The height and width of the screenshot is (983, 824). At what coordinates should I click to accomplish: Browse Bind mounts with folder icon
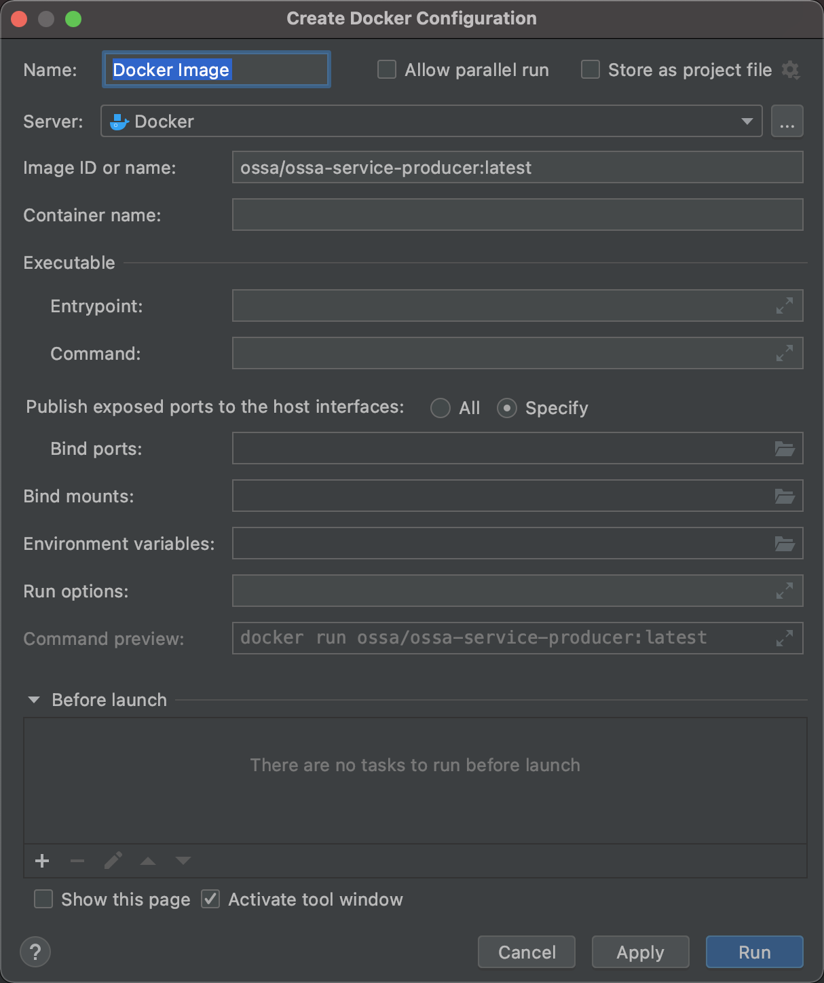pyautogui.click(x=785, y=496)
